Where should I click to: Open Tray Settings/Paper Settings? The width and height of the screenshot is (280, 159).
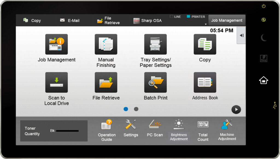point(155,44)
